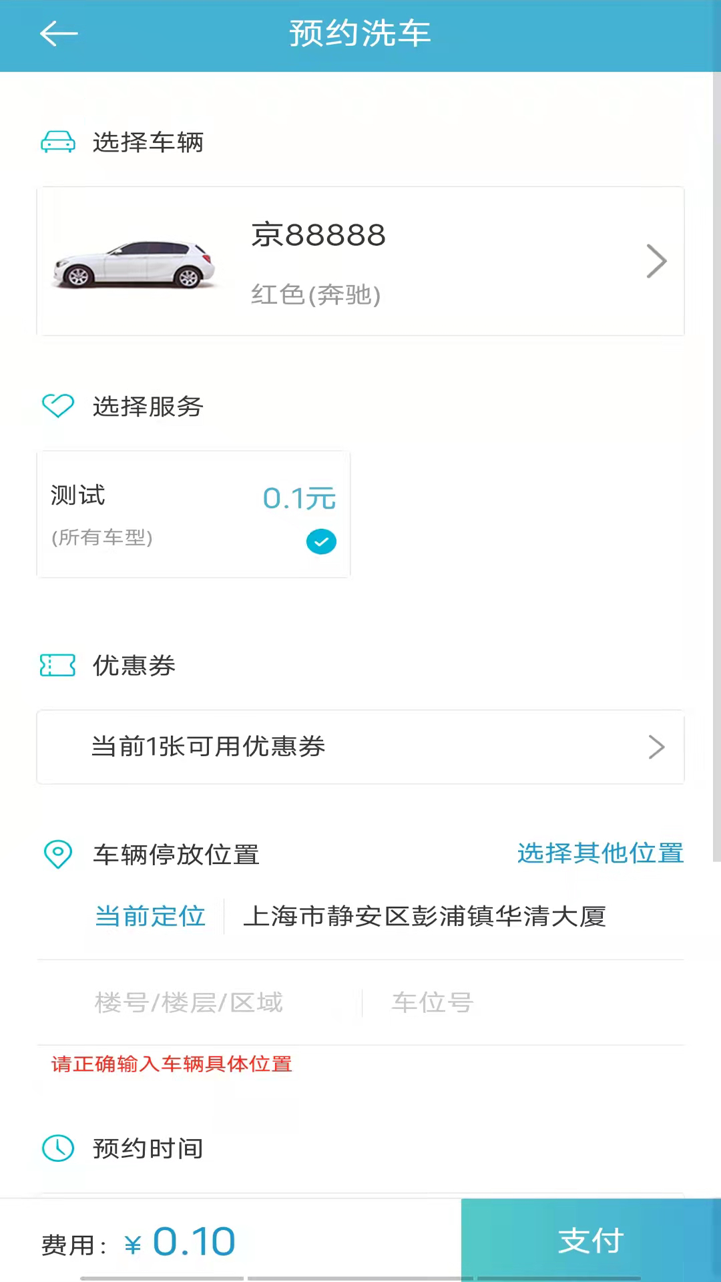Toggle the 测试 service checkmark
This screenshot has width=721, height=1282.
pyautogui.click(x=321, y=542)
